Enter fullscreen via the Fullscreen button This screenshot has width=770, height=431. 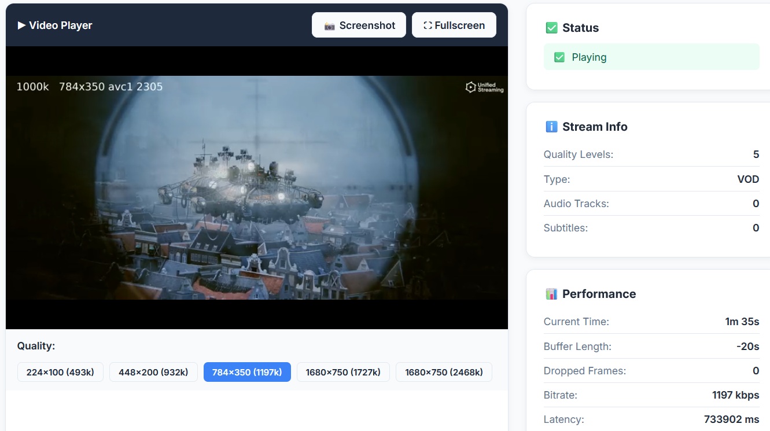(x=454, y=25)
